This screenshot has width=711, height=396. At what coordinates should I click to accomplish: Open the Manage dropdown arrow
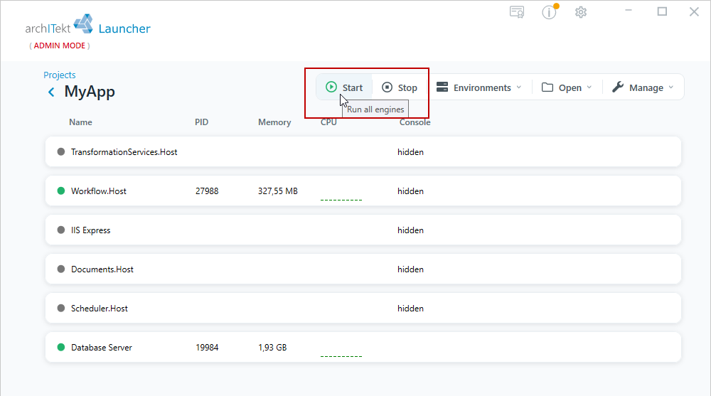tap(671, 87)
